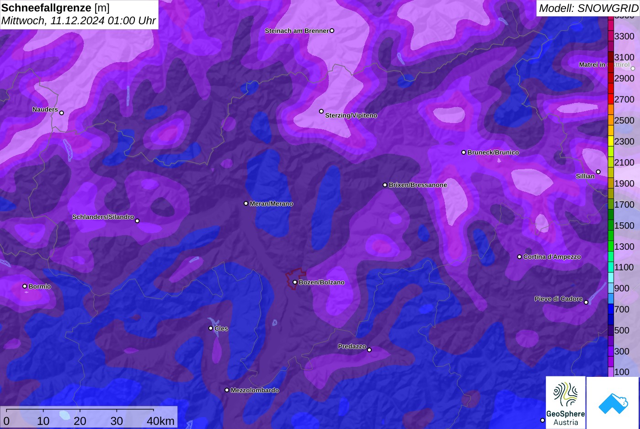Click the Pieve di Cadore label
640x429 pixels.
(559, 299)
